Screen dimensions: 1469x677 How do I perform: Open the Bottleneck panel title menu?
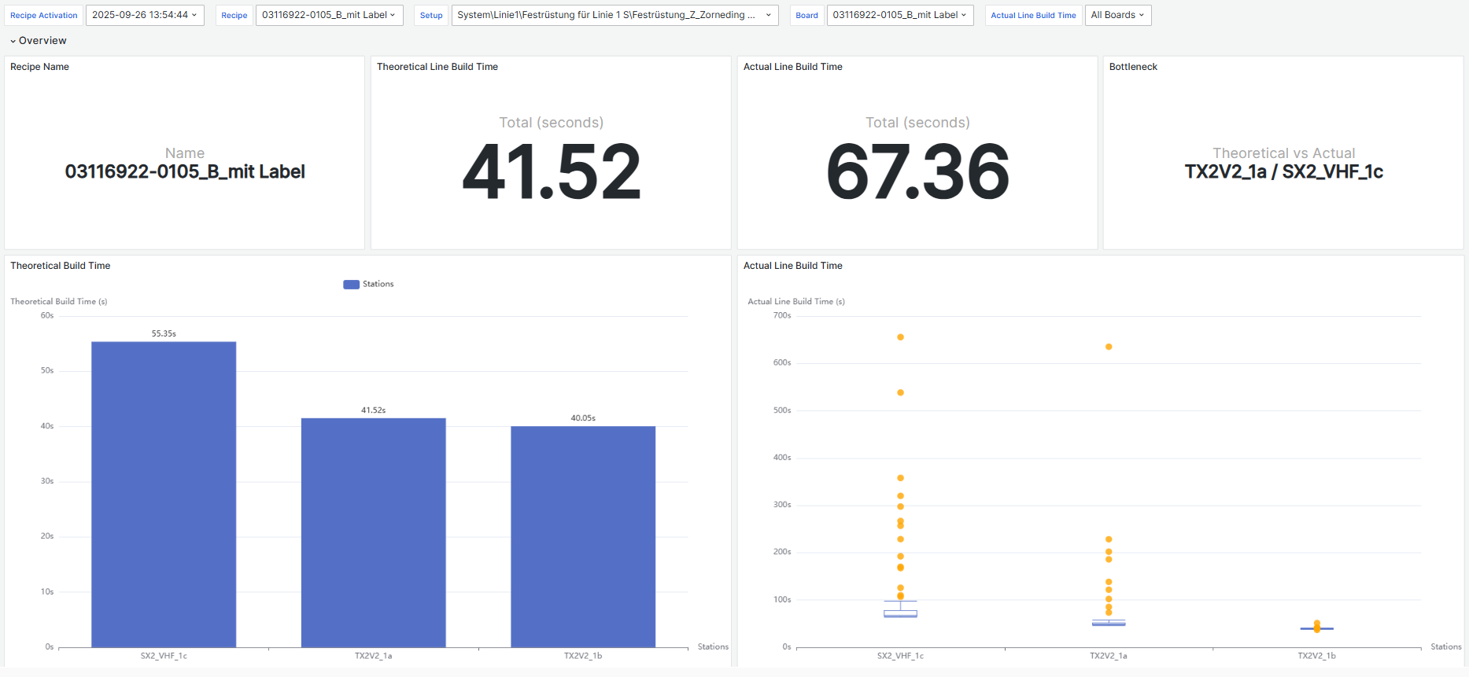click(x=1133, y=67)
